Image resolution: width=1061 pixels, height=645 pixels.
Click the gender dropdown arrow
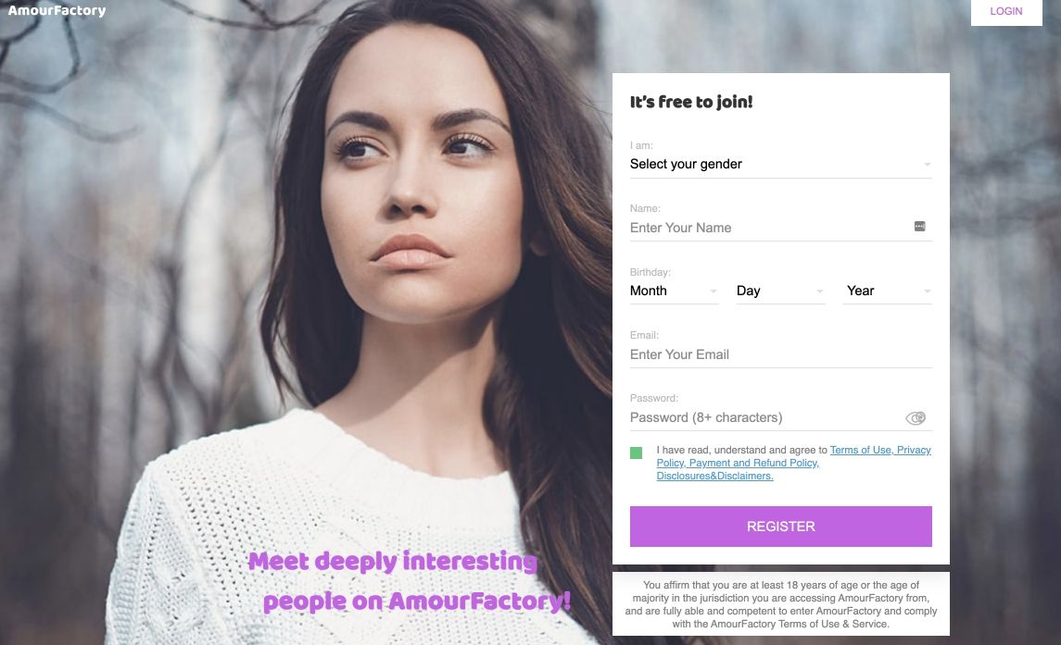click(x=927, y=165)
